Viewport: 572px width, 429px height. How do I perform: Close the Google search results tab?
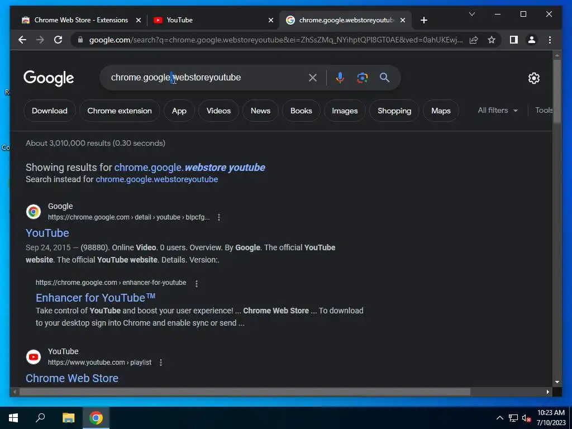click(403, 21)
